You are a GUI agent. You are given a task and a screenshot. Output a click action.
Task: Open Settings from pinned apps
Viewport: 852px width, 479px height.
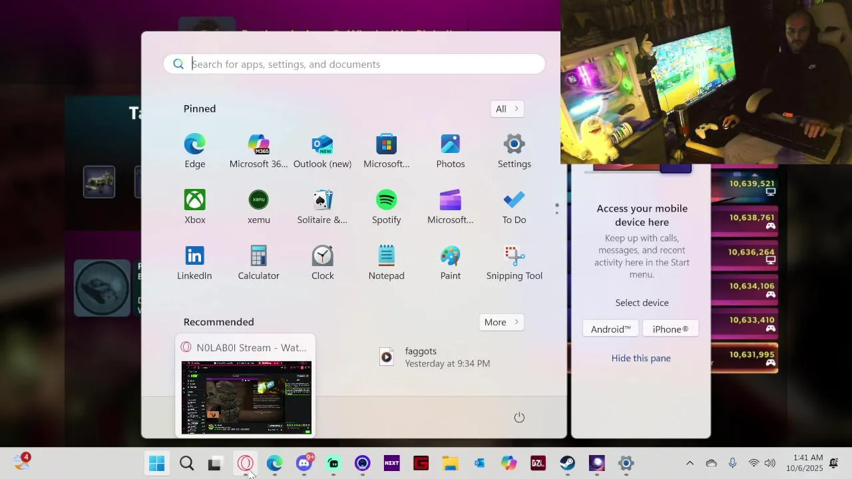coord(514,151)
